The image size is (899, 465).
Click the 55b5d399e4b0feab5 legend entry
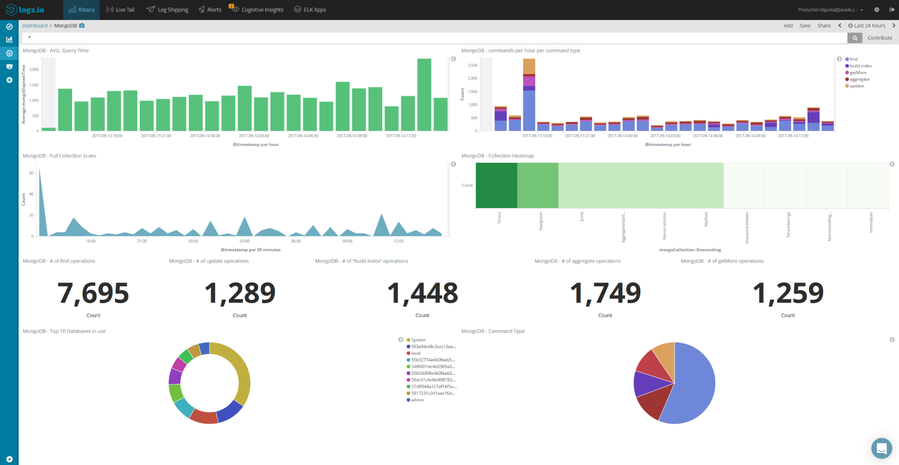click(431, 373)
